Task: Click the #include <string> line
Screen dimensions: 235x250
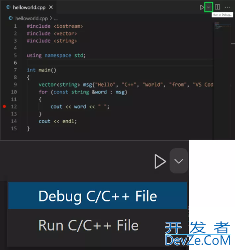Action: (52, 41)
